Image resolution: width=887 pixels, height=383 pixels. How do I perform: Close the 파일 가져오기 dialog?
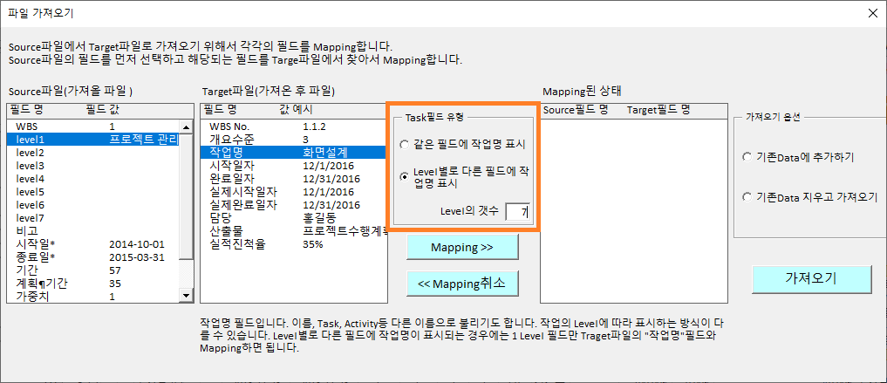pos(871,14)
